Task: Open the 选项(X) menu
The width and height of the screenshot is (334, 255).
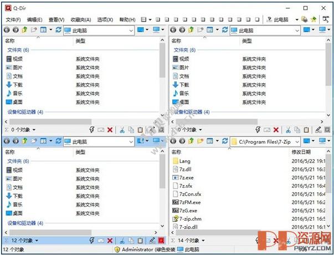Action: point(105,19)
